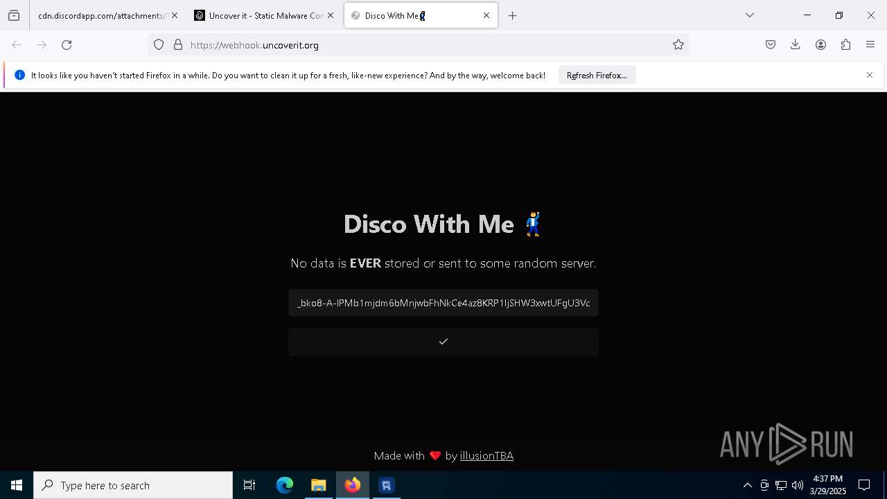Launch Microsoft Edge from taskbar

pos(285,485)
